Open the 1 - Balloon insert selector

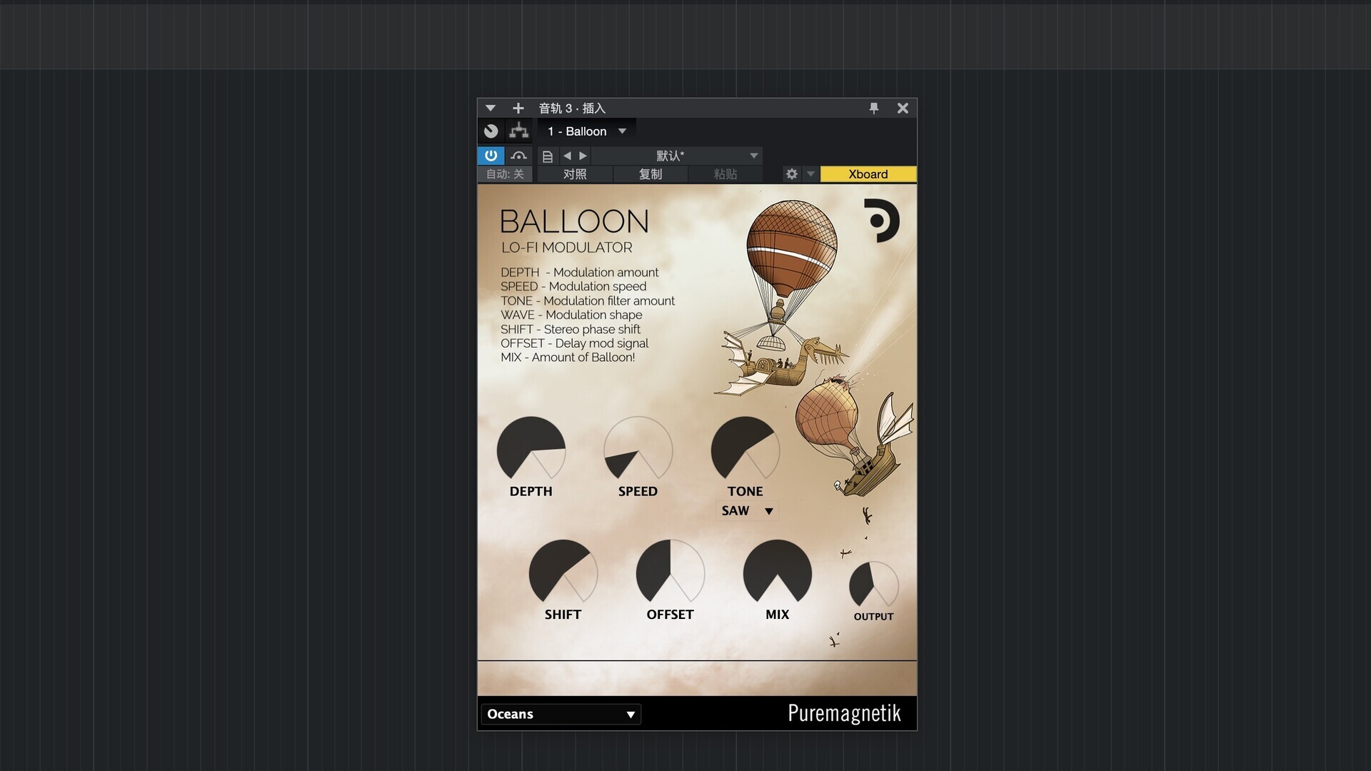(x=586, y=131)
